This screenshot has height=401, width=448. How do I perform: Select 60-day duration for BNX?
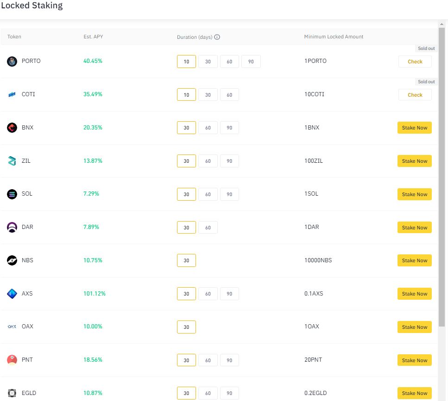208,128
